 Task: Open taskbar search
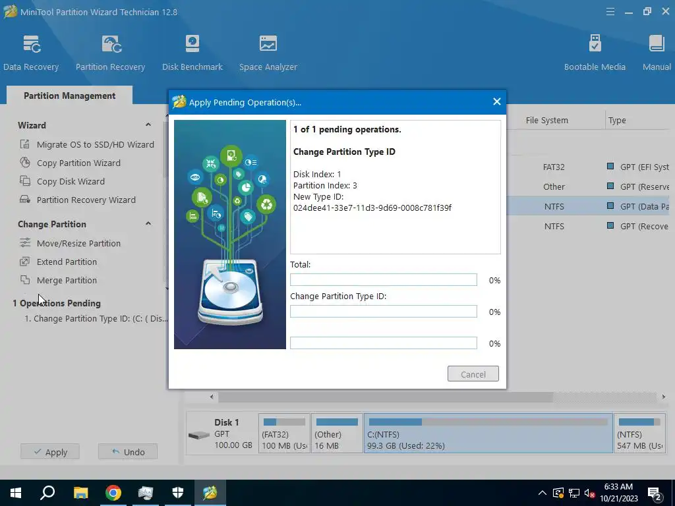(x=47, y=493)
